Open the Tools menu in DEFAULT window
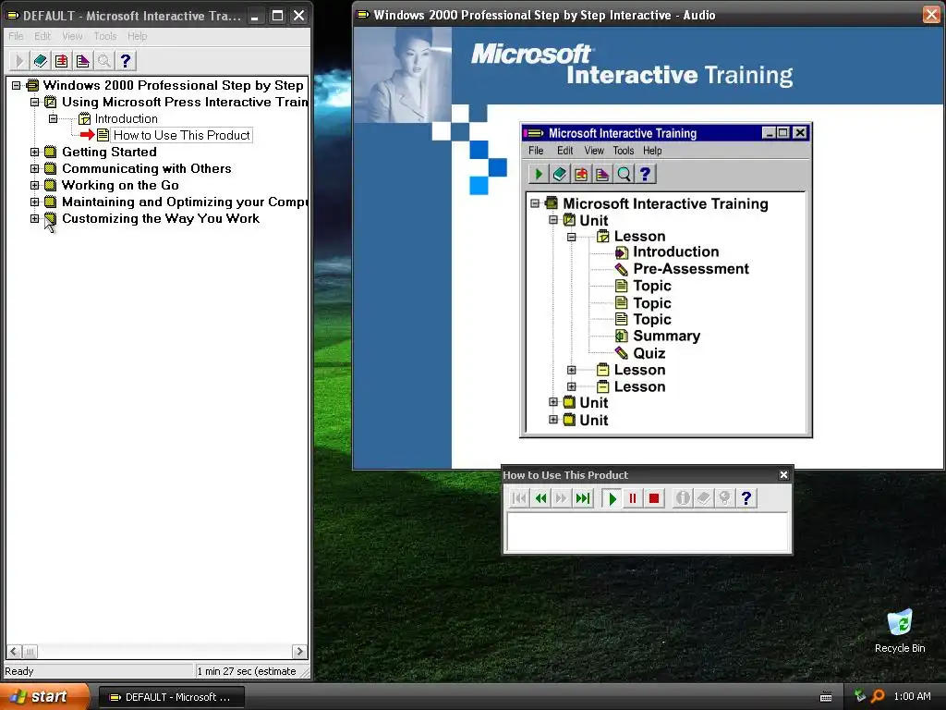This screenshot has width=946, height=710. [105, 36]
